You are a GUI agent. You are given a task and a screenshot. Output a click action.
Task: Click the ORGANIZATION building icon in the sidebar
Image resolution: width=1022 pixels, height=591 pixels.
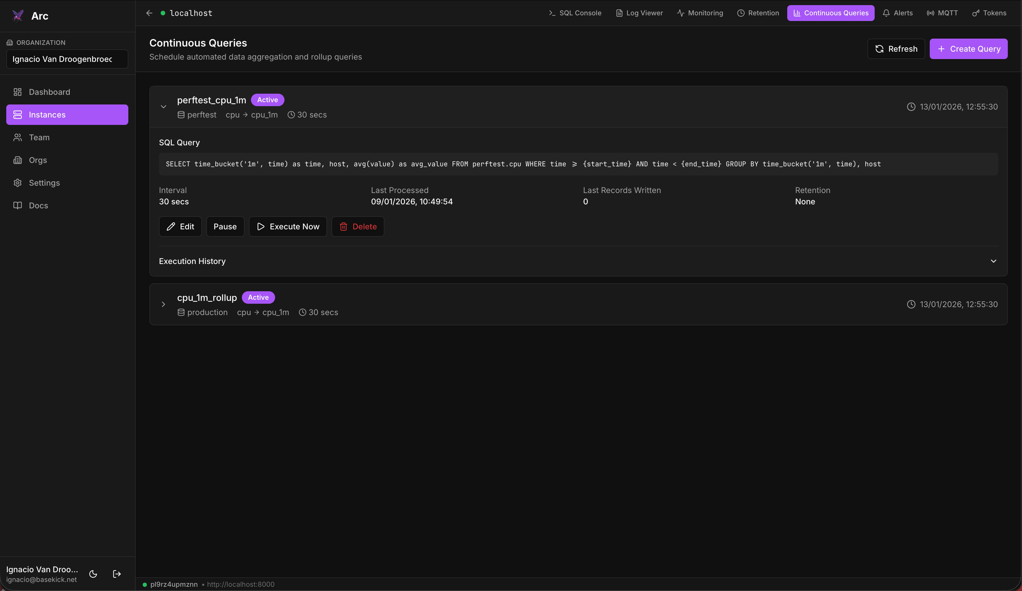click(x=10, y=43)
